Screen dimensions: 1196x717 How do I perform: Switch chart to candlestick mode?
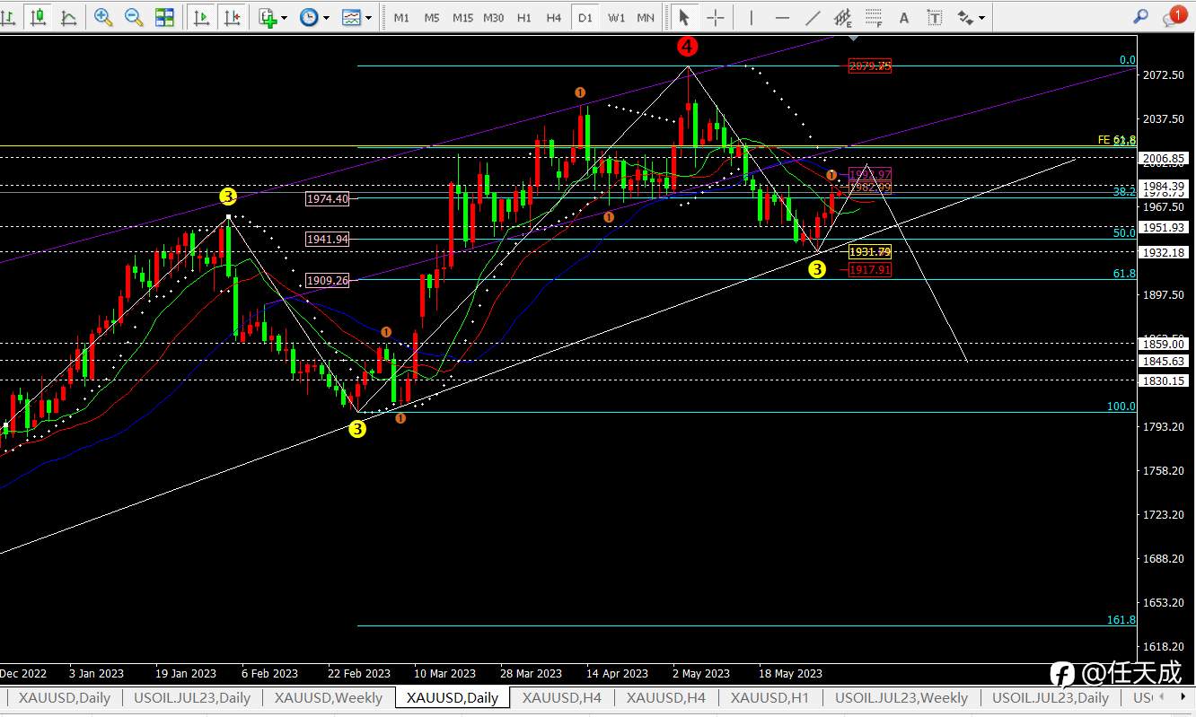38,17
